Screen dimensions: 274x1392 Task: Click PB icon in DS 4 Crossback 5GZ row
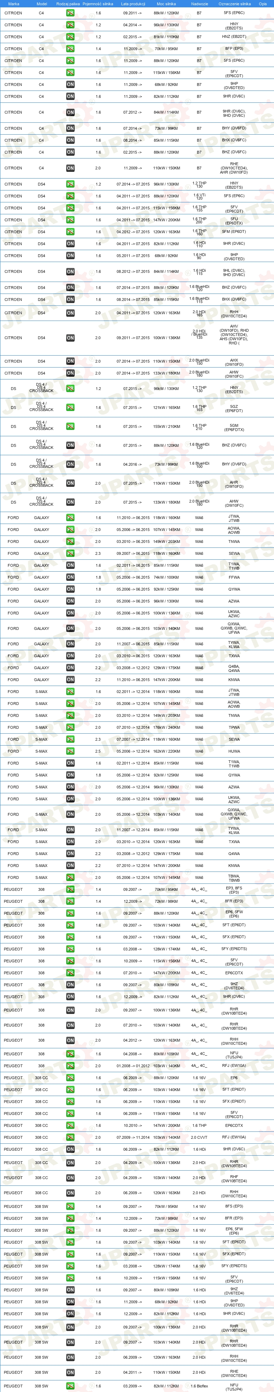70,408
